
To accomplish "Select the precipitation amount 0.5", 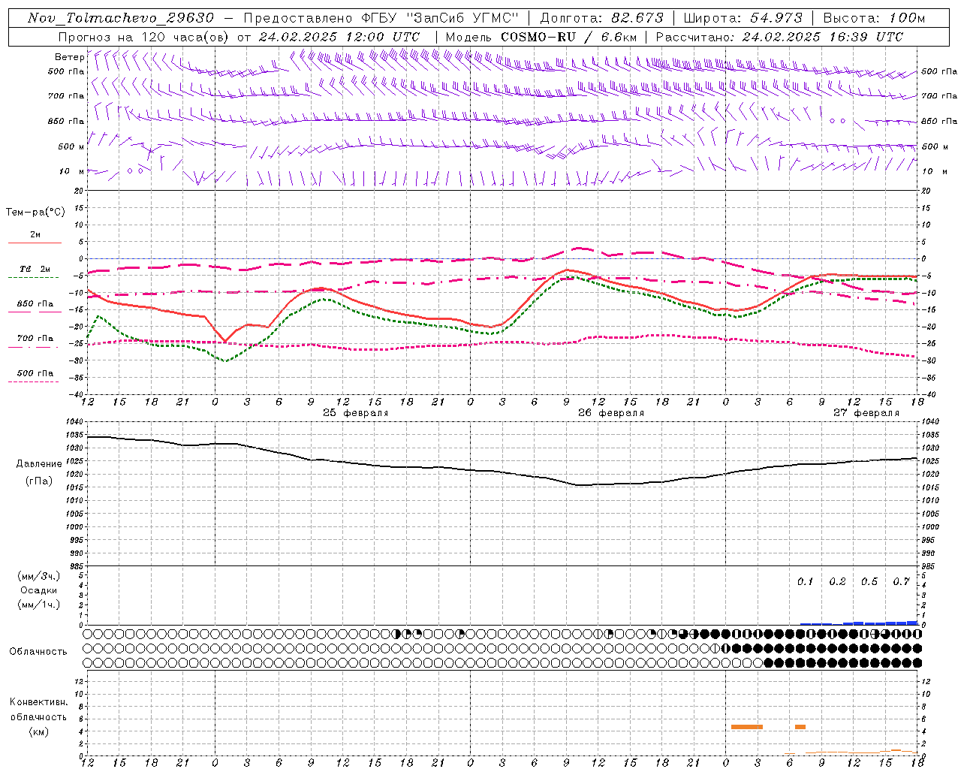I will coord(869,581).
